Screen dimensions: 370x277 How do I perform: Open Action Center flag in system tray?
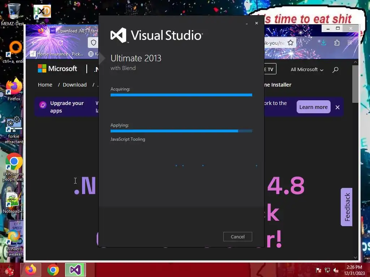[x=318, y=270]
